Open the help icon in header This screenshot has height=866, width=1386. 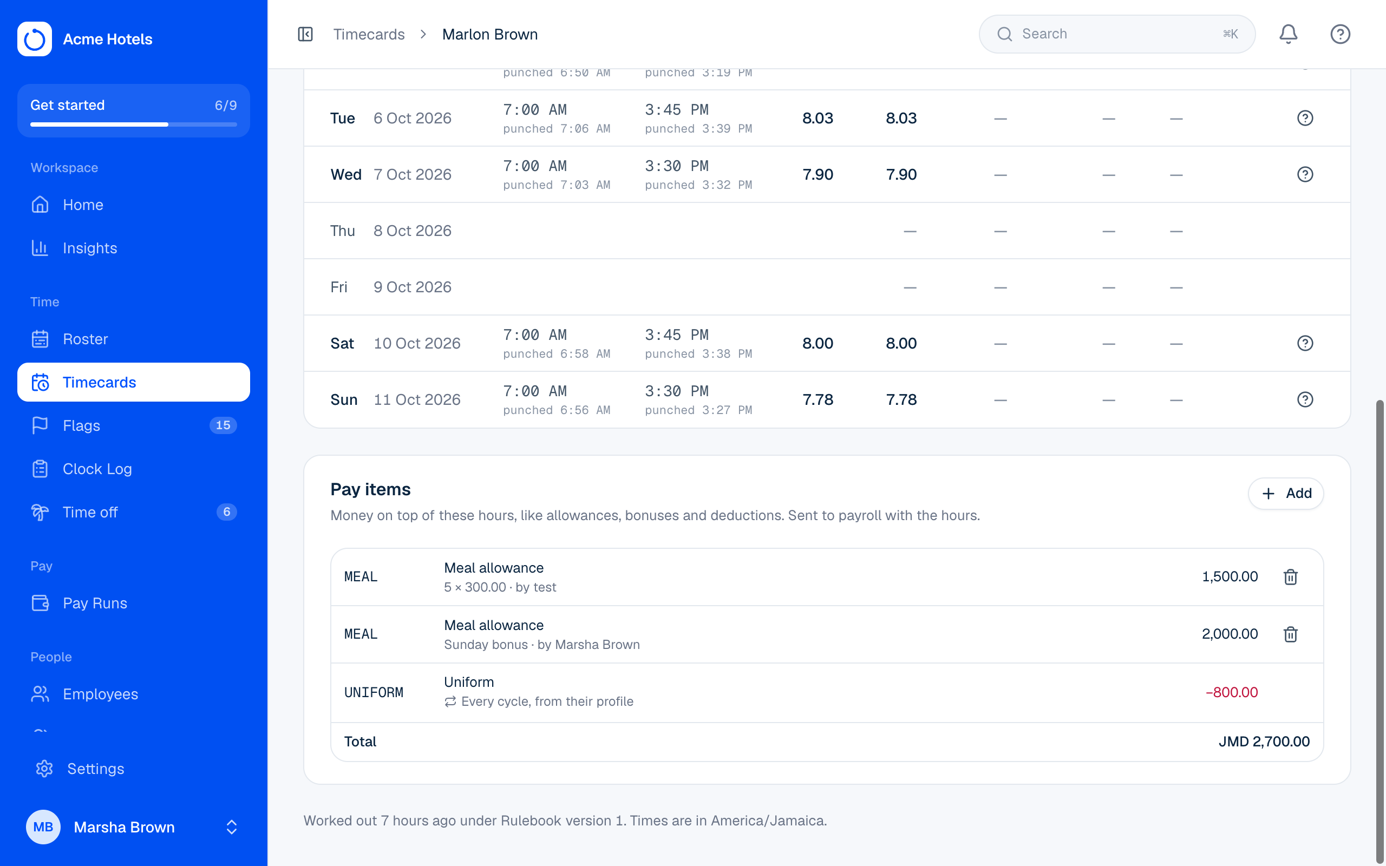coord(1339,34)
